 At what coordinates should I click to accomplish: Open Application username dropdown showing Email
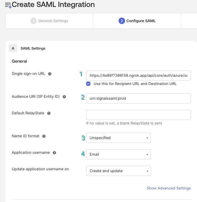(118, 154)
